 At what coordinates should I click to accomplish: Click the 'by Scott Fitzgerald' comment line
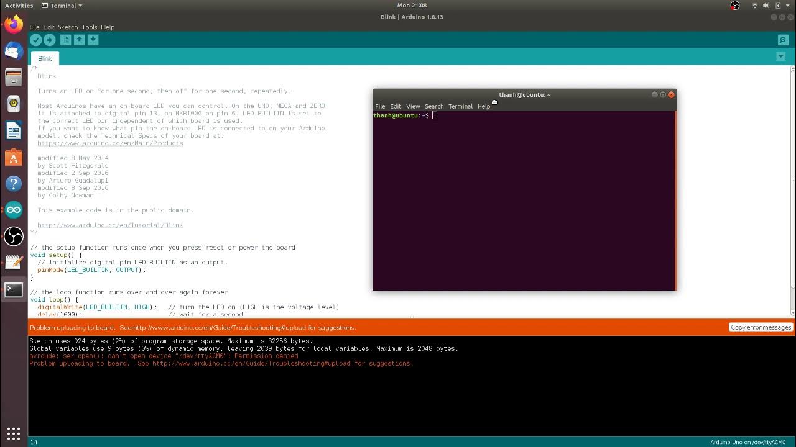coord(73,166)
